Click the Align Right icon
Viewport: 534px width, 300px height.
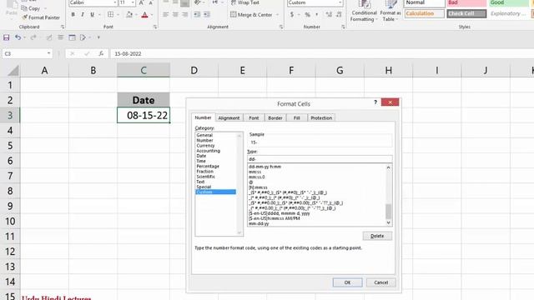coord(185,15)
